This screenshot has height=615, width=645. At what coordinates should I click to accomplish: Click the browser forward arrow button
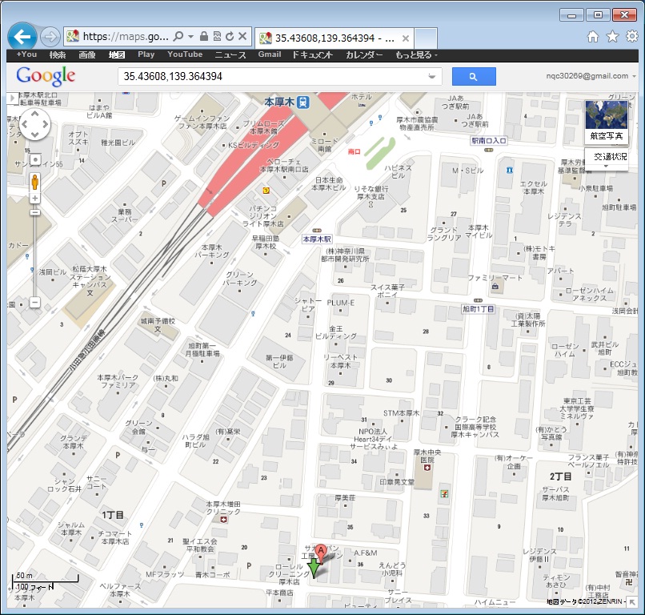coord(50,37)
